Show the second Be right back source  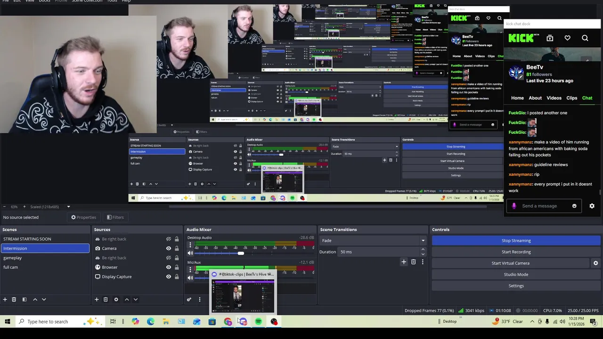168,258
